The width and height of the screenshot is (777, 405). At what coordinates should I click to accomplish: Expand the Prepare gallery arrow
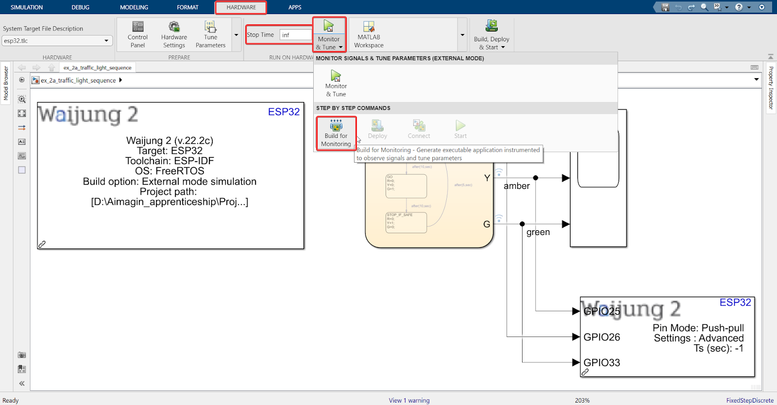pos(236,35)
